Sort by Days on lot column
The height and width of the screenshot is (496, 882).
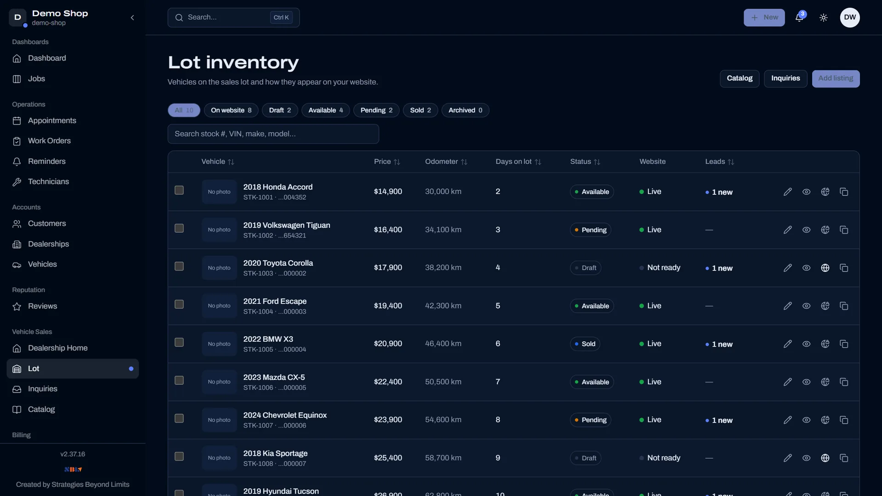coord(518,162)
